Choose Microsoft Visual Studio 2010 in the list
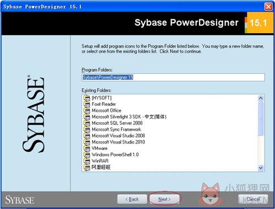Viewport: 275px width, 209px height. pyautogui.click(x=118, y=142)
